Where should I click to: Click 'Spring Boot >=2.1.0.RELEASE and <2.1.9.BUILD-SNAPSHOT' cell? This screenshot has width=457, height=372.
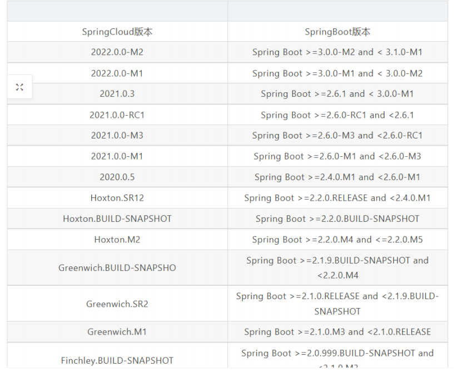337,304
